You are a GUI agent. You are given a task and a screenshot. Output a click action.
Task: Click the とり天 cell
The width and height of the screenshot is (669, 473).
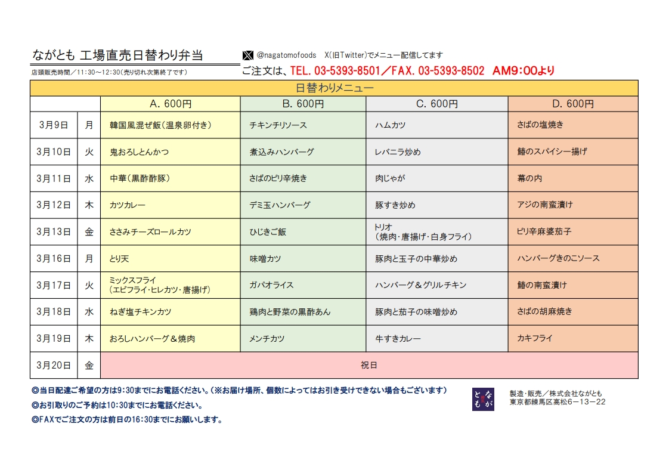tap(171, 258)
